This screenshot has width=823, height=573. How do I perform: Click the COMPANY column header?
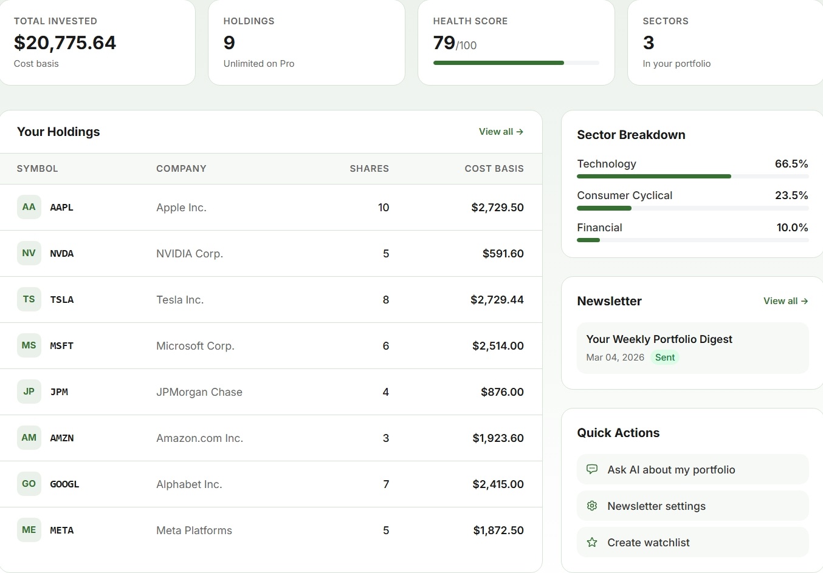pyautogui.click(x=181, y=169)
